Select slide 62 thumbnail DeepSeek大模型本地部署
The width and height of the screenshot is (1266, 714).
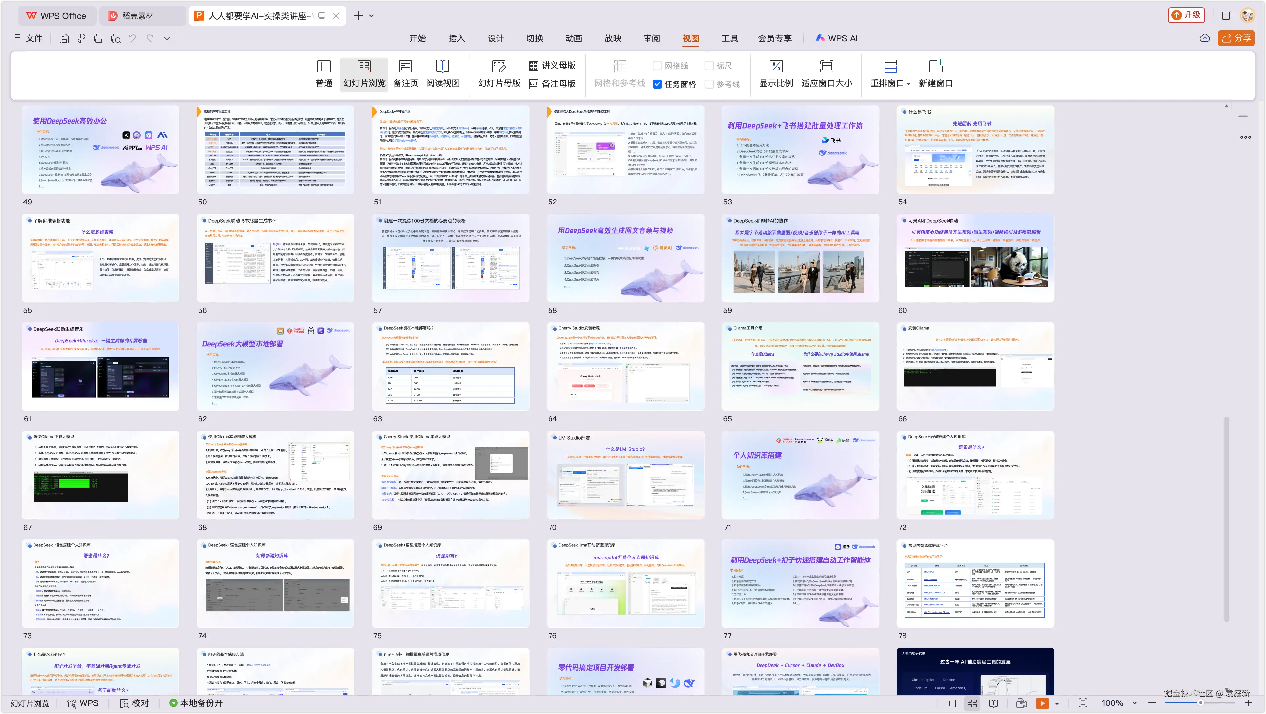click(x=275, y=367)
